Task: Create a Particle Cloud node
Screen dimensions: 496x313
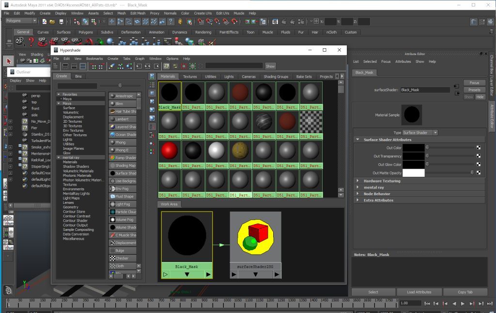Action: coord(123,212)
